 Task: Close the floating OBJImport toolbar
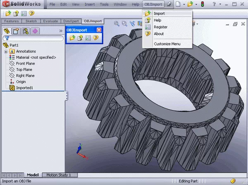coord(99,30)
